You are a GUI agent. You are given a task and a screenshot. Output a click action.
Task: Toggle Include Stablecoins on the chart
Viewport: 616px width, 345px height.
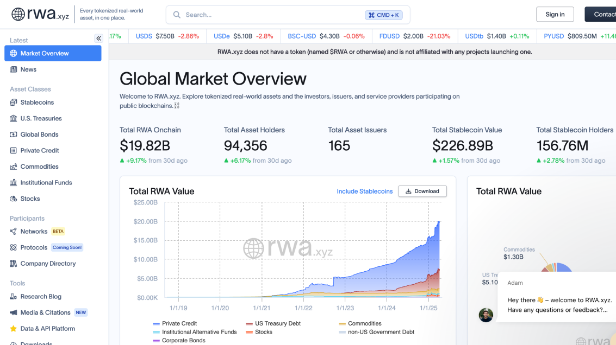[x=364, y=191]
